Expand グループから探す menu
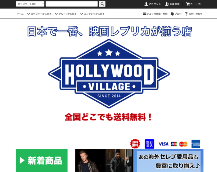The width and height of the screenshot is (217, 172). (66, 14)
